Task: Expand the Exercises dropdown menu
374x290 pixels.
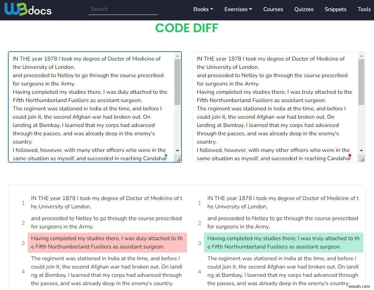Action: pyautogui.click(x=238, y=9)
